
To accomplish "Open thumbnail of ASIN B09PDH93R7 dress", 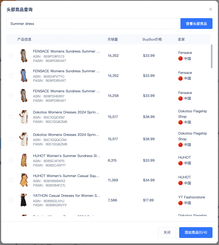I will [24, 96].
